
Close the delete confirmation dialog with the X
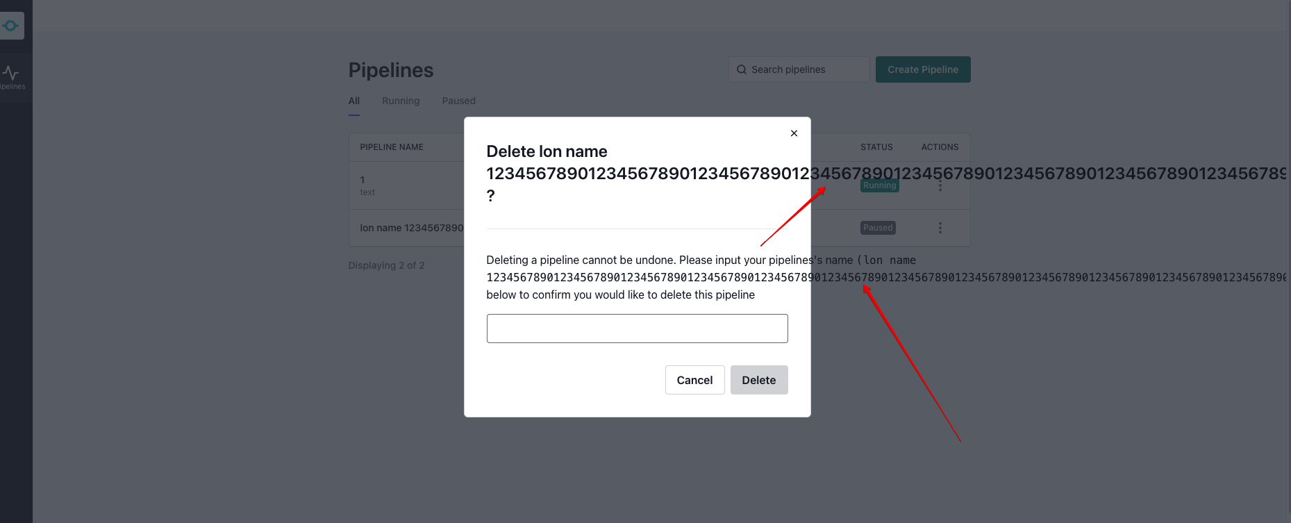(794, 133)
